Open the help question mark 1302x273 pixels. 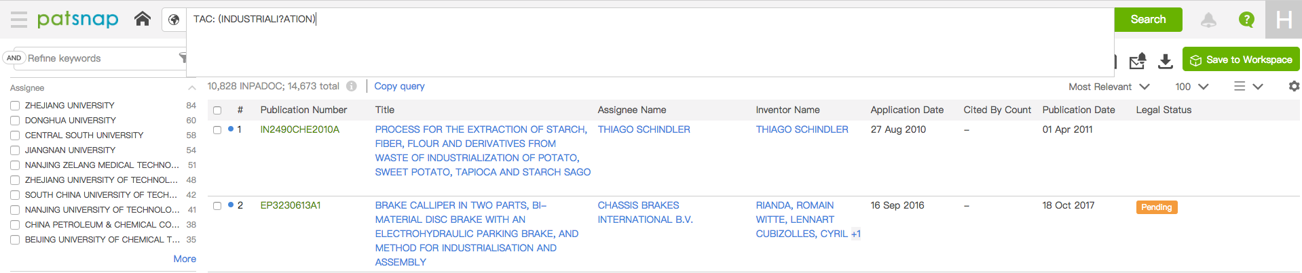point(1246,20)
